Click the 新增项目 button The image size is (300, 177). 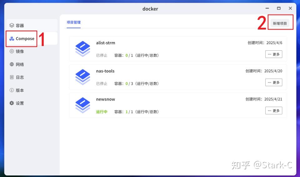[x=280, y=23]
